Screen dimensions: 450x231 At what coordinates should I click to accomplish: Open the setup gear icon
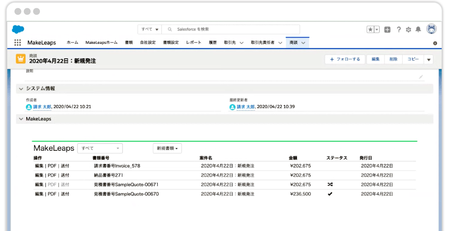pyautogui.click(x=409, y=29)
